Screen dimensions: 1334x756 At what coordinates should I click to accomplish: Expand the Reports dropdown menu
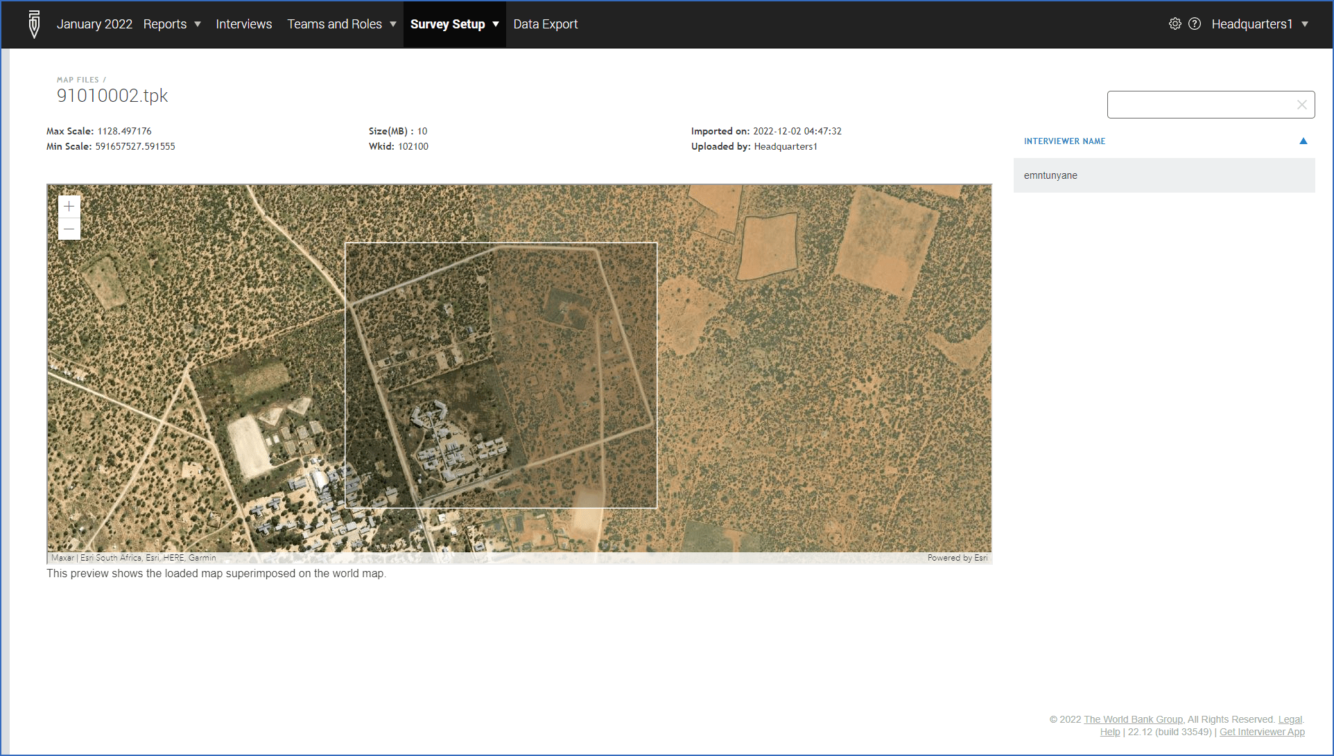[x=171, y=24]
